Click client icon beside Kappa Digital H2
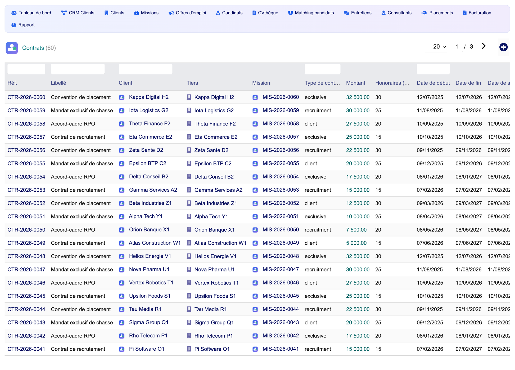This screenshot has height=370, width=515. [x=122, y=97]
